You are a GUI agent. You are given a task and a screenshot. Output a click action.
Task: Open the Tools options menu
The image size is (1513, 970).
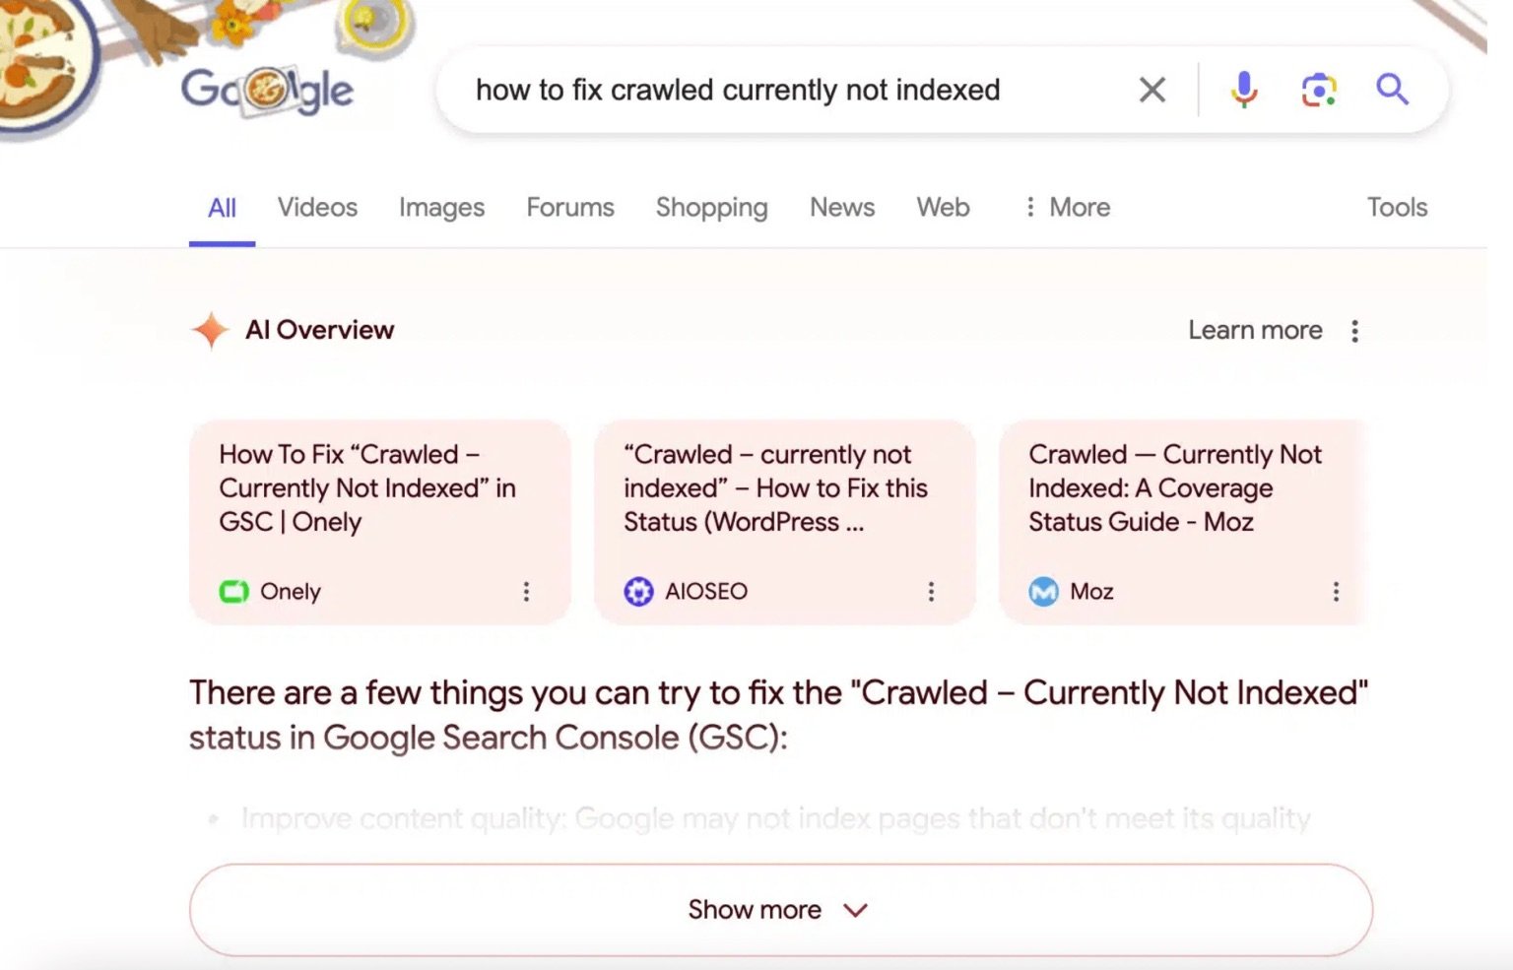[x=1396, y=207]
